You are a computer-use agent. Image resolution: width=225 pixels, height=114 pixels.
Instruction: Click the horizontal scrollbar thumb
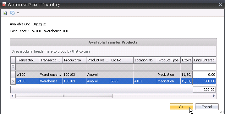(x=64, y=96)
